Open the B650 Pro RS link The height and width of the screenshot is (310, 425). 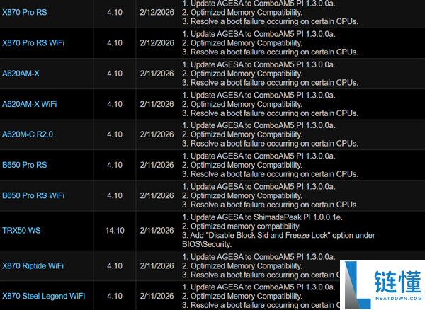(24, 165)
